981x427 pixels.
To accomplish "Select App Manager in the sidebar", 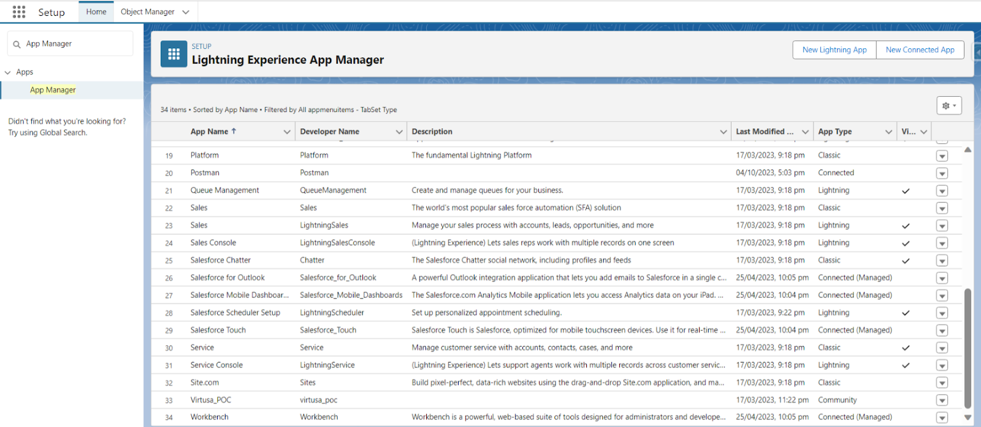I will pyautogui.click(x=53, y=90).
